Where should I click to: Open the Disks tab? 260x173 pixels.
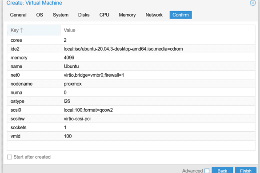84,15
